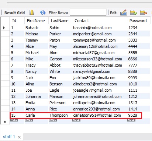This screenshot has height=141, width=152.
Task: Close the staff 1 result tab
Action: point(19,137)
